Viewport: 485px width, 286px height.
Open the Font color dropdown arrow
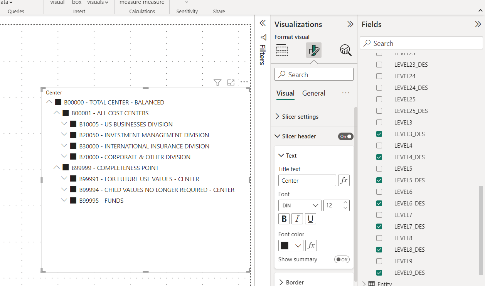pos(298,246)
